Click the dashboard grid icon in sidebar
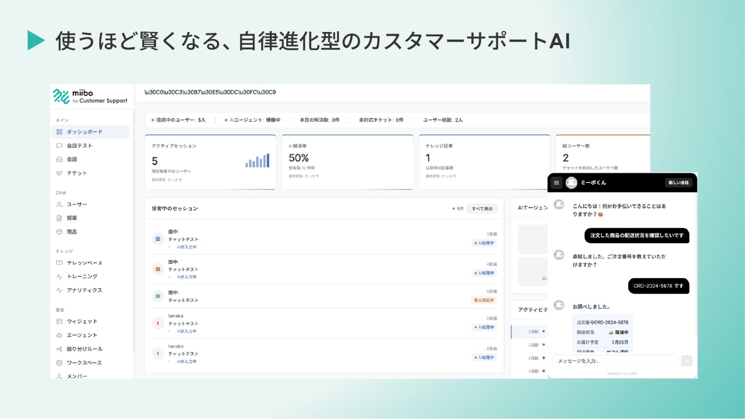The height and width of the screenshot is (419, 745). click(59, 132)
